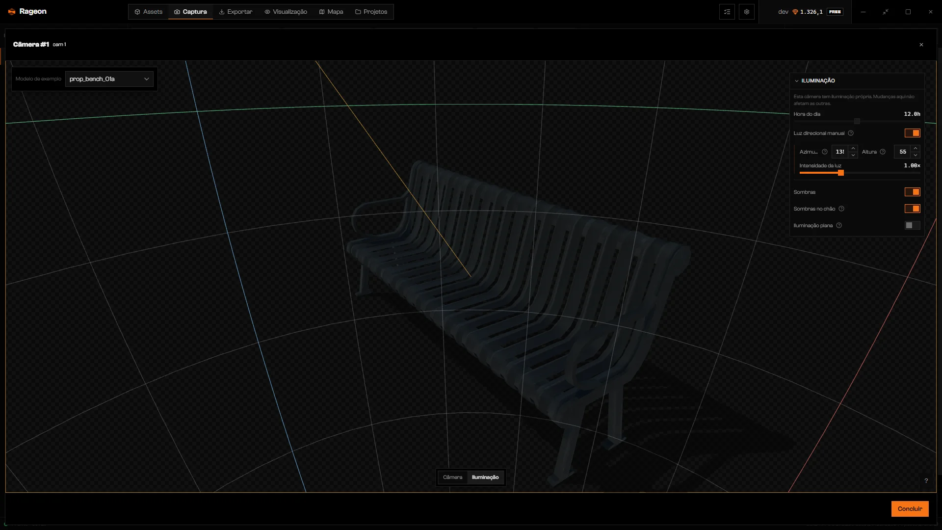
Task: Turn off Sombras no chão switch
Action: [x=913, y=209]
